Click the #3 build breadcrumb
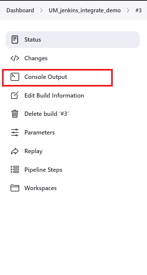Viewport: 147px width, 275px height. pos(138,10)
